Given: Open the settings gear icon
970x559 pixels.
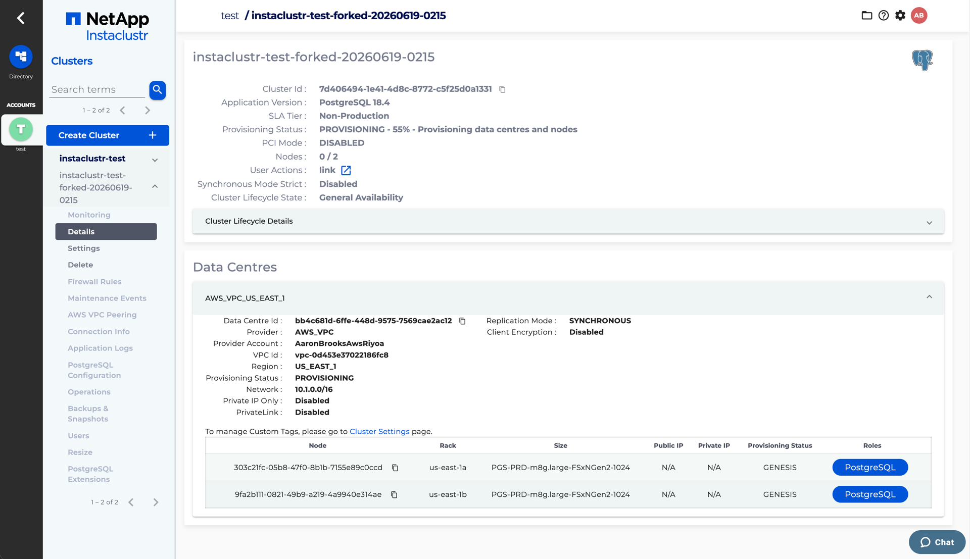Looking at the screenshot, I should tap(900, 16).
